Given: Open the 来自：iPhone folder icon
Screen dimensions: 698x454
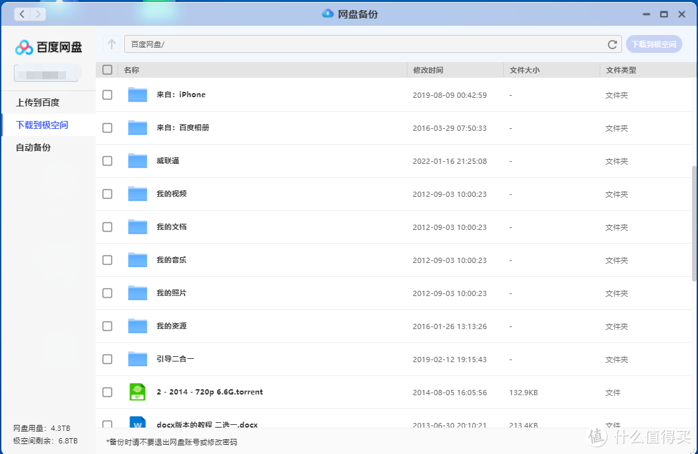Looking at the screenshot, I should pos(137,95).
